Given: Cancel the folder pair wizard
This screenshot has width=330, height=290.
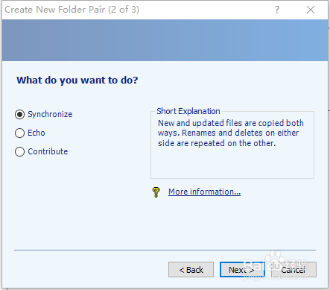Looking at the screenshot, I should pos(293,269).
